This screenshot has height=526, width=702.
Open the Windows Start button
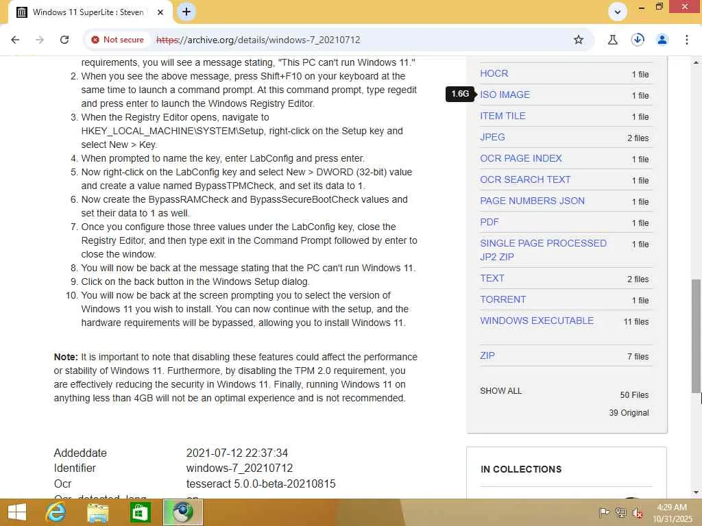17,512
